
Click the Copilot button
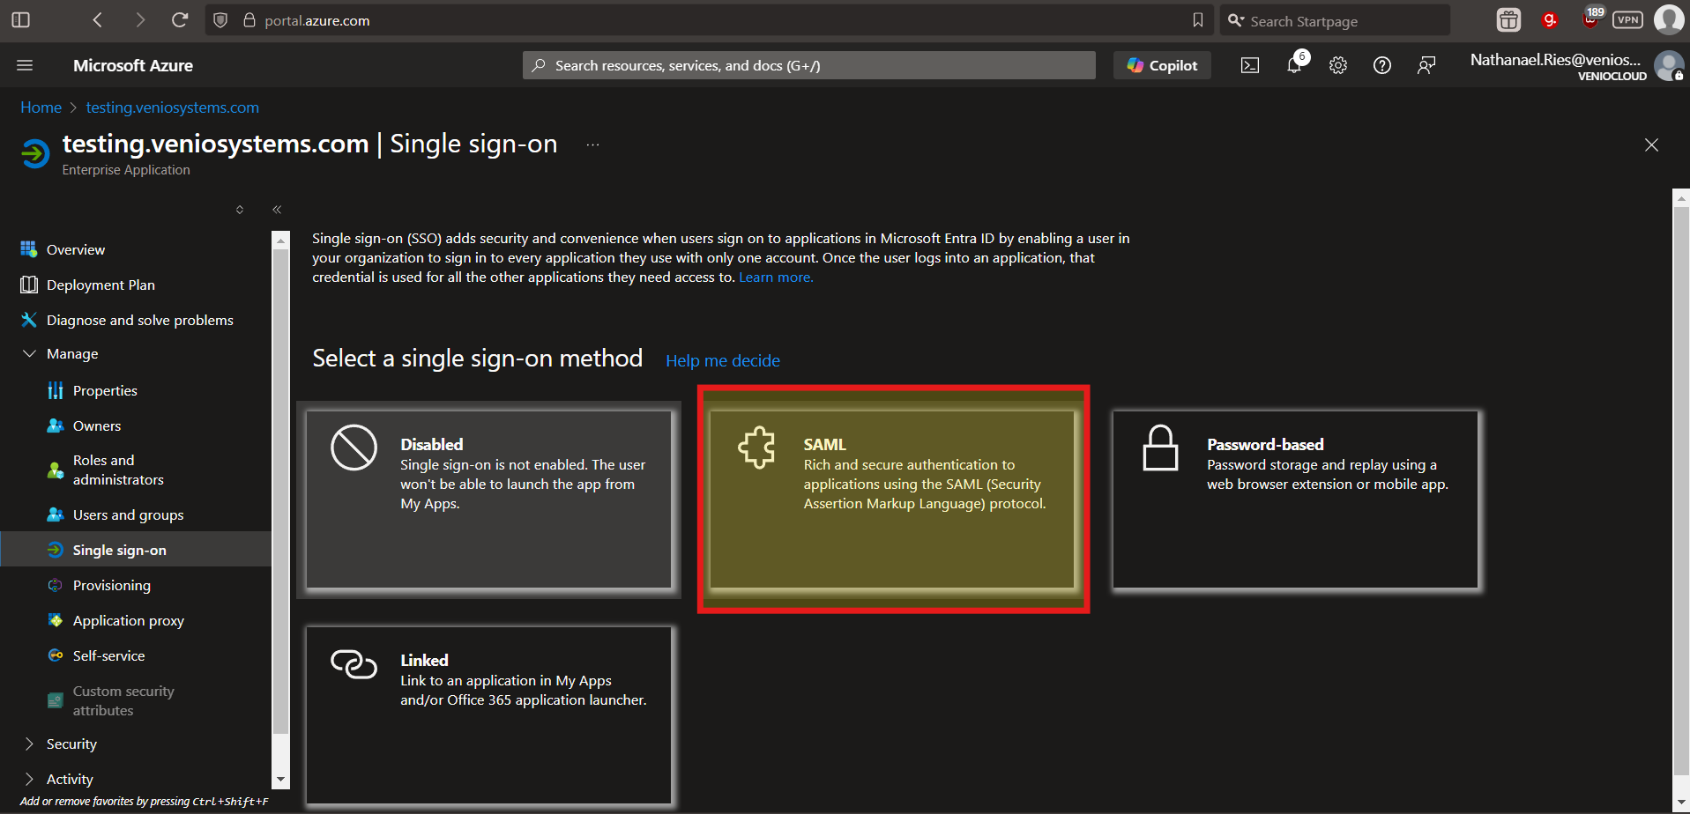1162,65
